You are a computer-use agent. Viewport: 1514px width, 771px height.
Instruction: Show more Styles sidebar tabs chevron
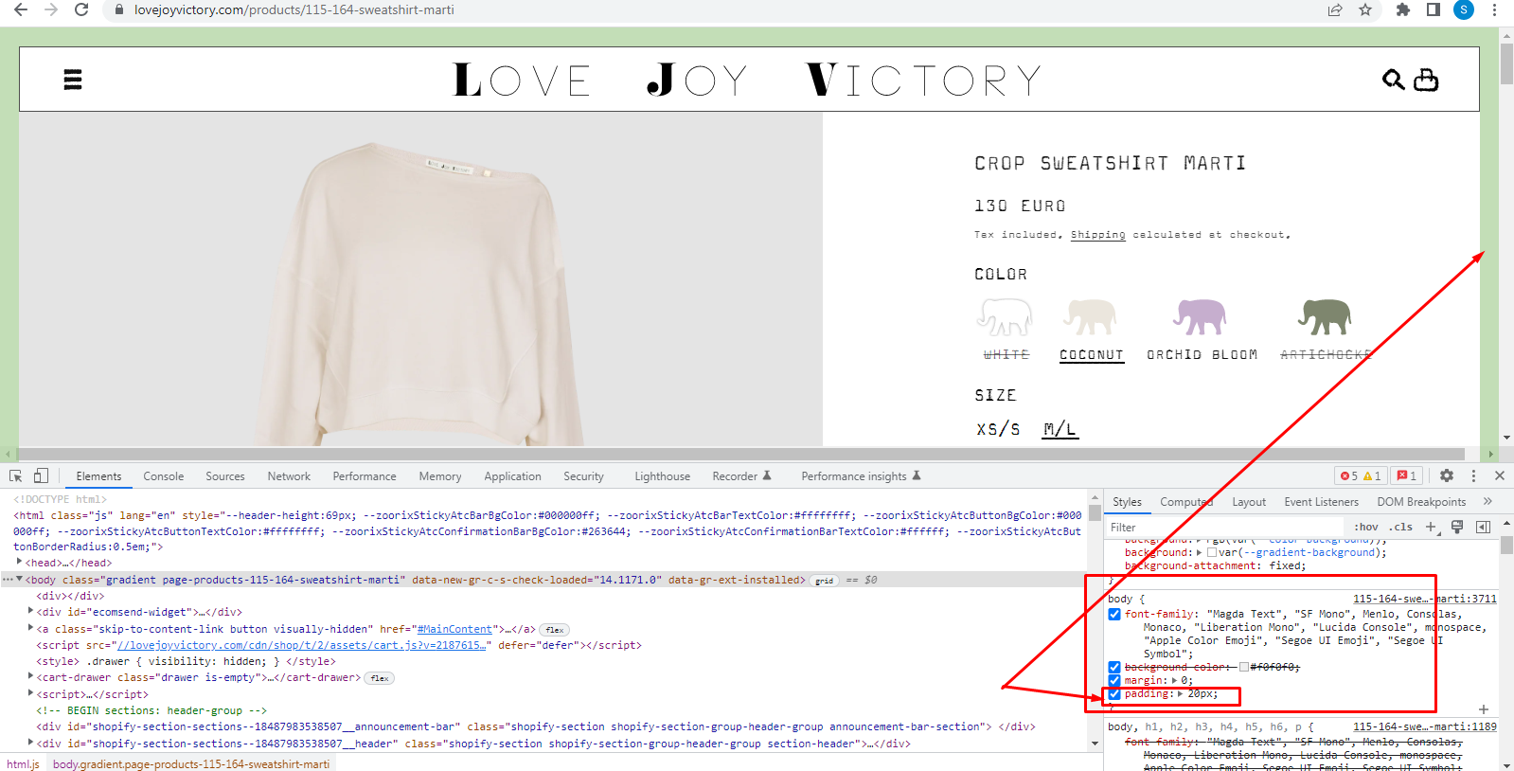click(x=1487, y=501)
